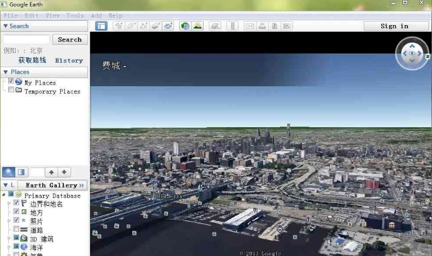Screen dimensions: 432x256
Task: Uncheck the My Places checkbox
Action: 11,81
